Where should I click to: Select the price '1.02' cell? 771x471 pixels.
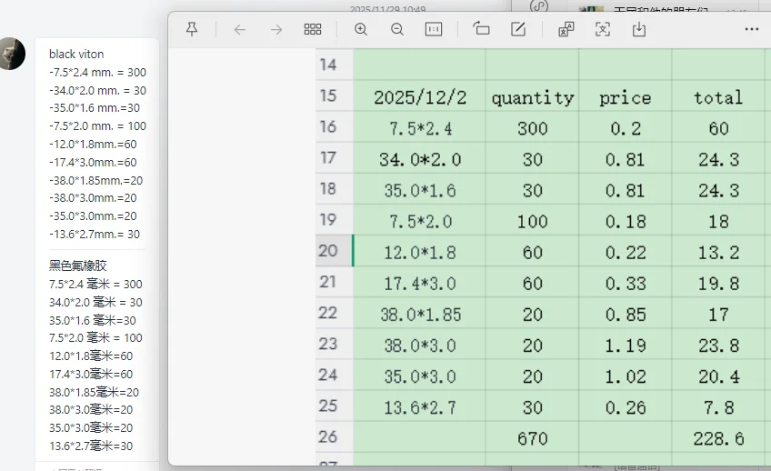tap(625, 376)
